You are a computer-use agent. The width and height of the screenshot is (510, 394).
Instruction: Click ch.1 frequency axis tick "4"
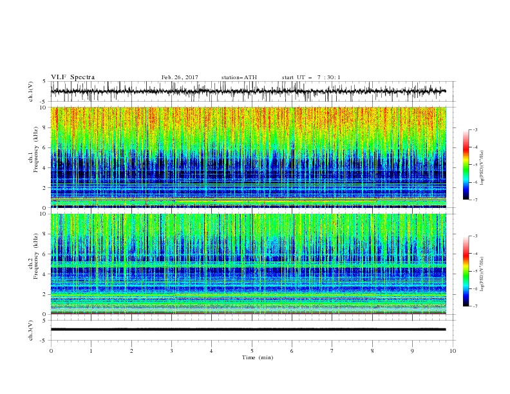coord(45,168)
